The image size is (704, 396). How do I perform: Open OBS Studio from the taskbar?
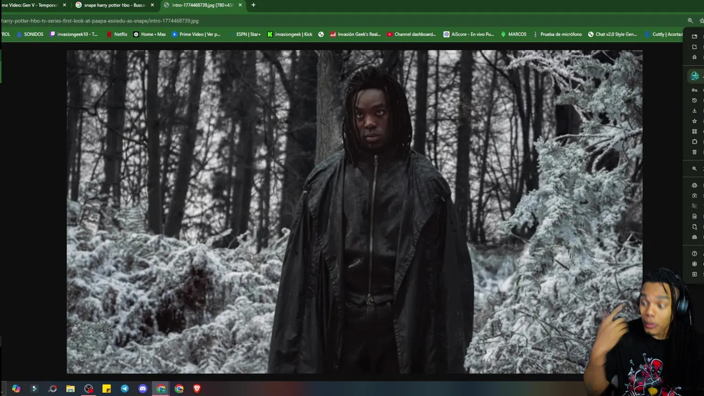[x=89, y=389]
